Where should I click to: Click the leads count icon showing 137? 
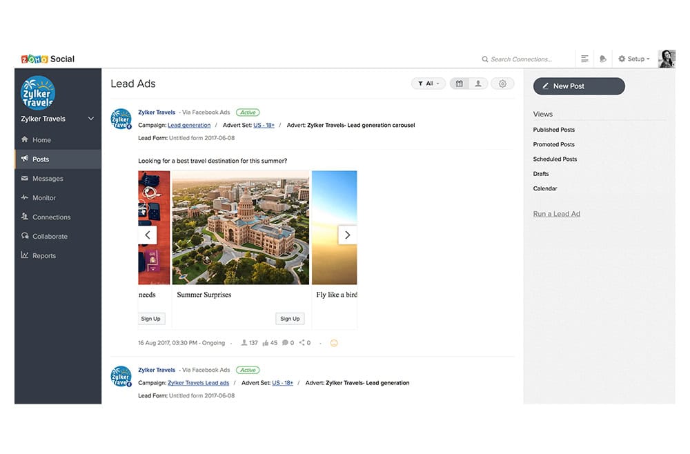click(x=244, y=343)
